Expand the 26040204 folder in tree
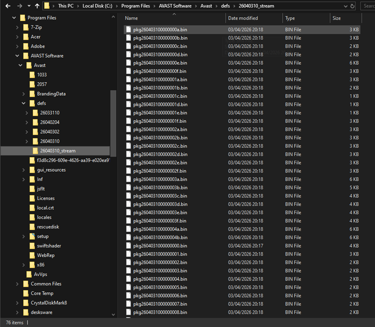Screen dimensions: 375x327 tap(27, 122)
